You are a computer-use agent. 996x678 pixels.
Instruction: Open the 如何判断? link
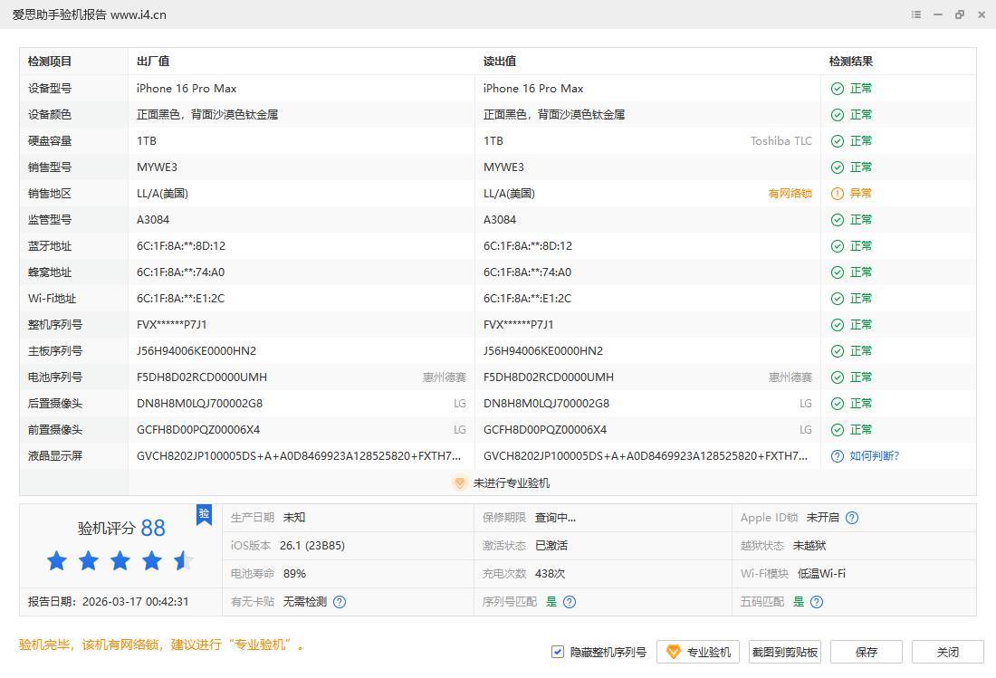[875, 456]
